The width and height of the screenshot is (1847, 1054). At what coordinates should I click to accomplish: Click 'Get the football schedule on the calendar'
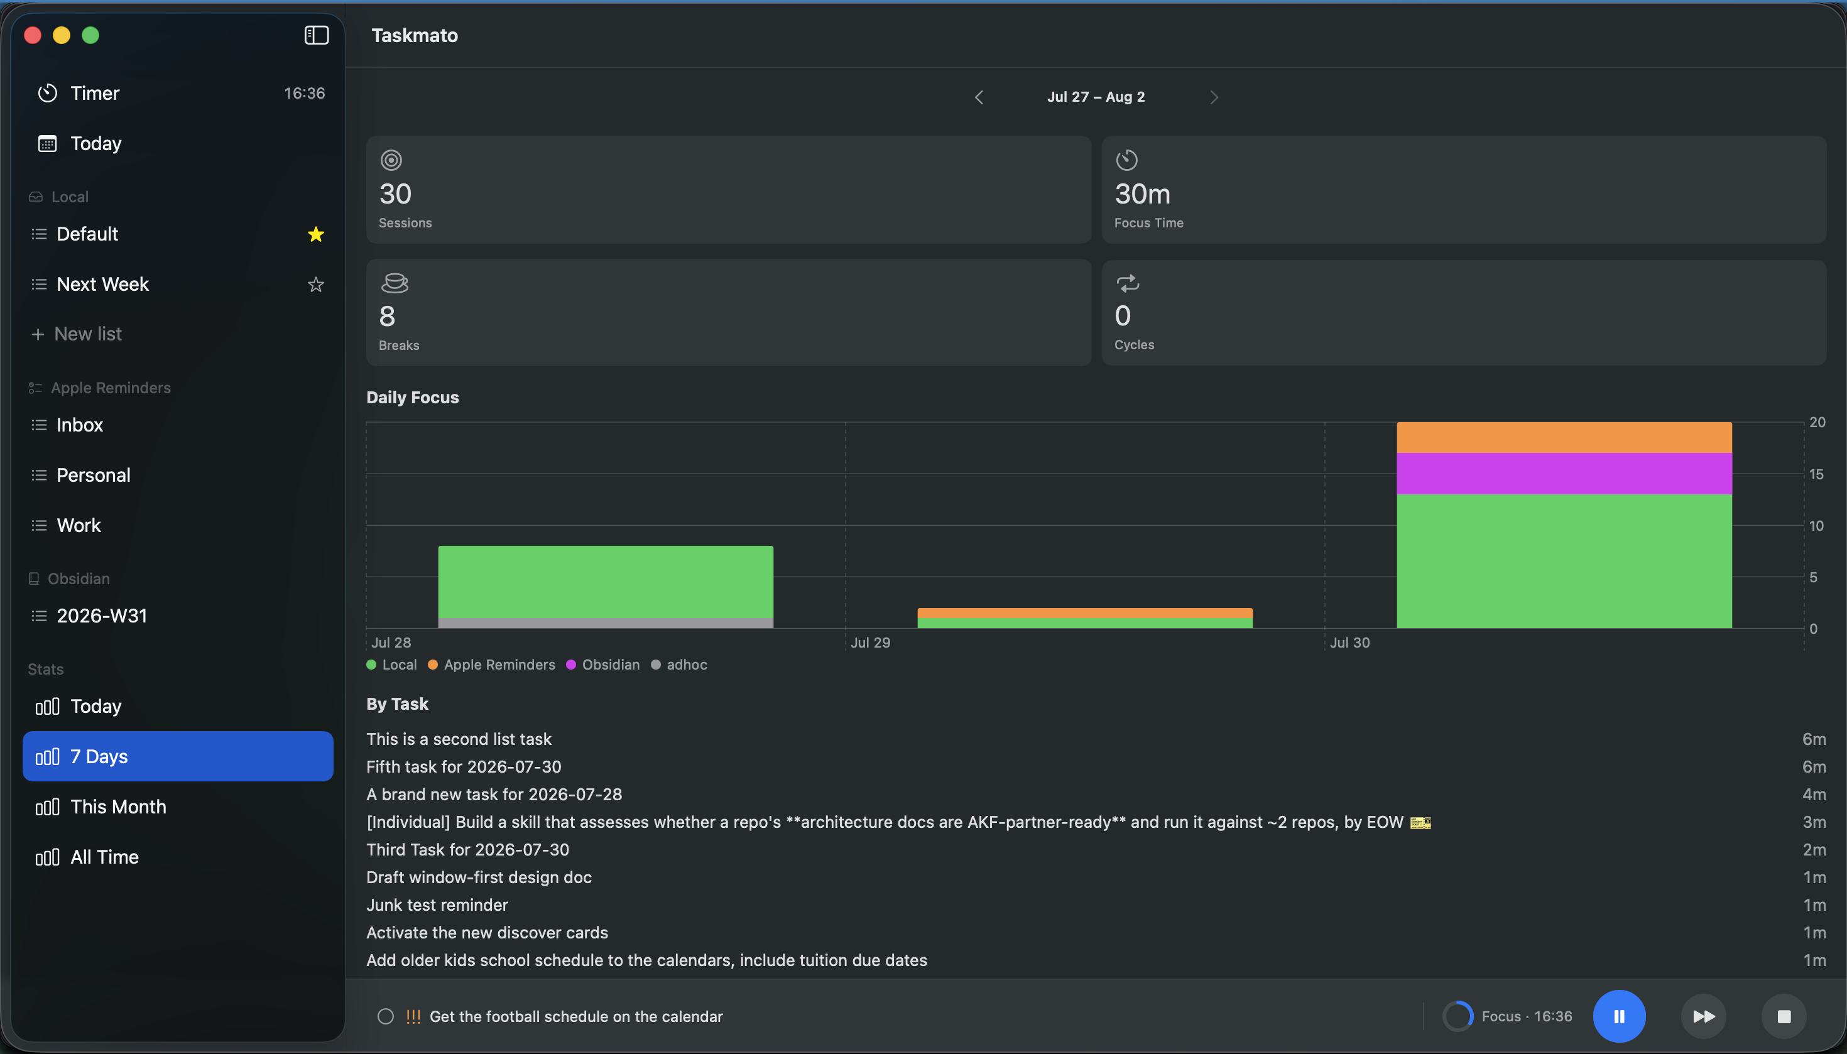pyautogui.click(x=575, y=1016)
